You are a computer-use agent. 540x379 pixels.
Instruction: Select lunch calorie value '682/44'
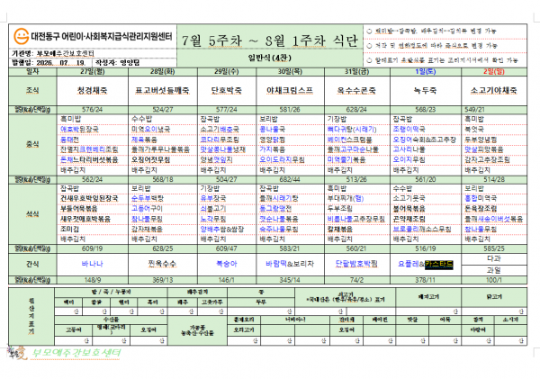click(290, 180)
